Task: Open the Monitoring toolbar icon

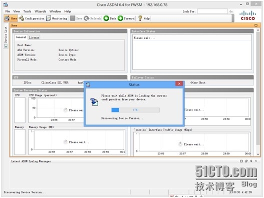Action: click(49, 18)
